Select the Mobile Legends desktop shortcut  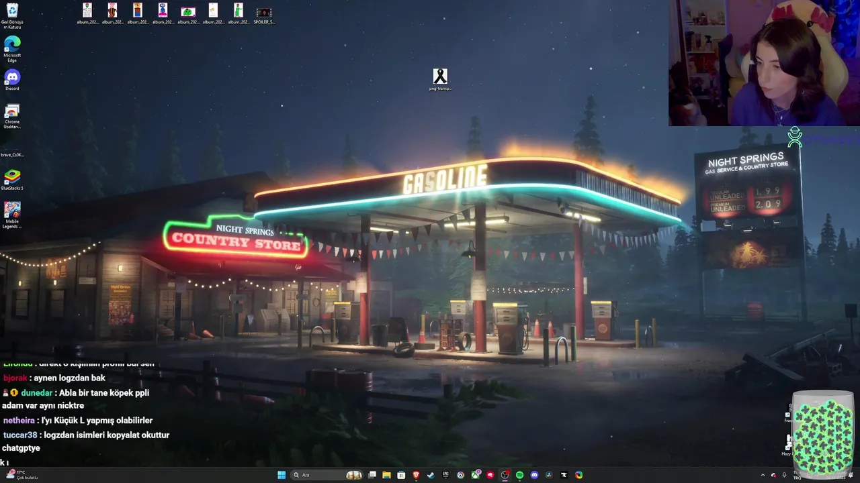pyautogui.click(x=12, y=215)
